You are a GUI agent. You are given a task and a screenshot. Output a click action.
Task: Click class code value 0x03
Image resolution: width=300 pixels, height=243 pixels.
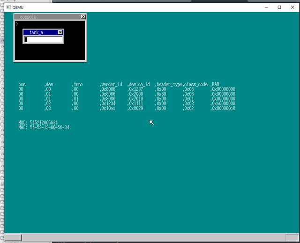(188, 103)
